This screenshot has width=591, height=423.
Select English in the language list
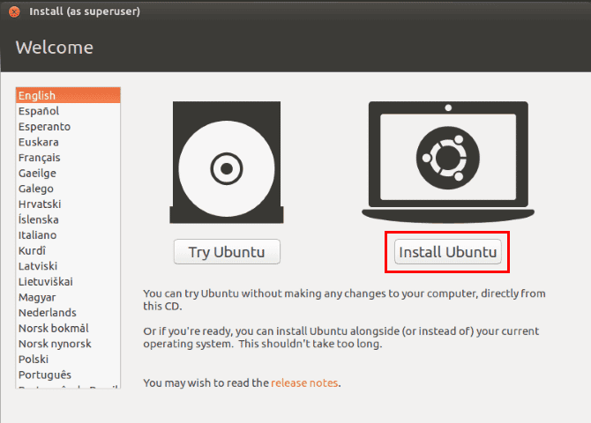click(x=68, y=95)
